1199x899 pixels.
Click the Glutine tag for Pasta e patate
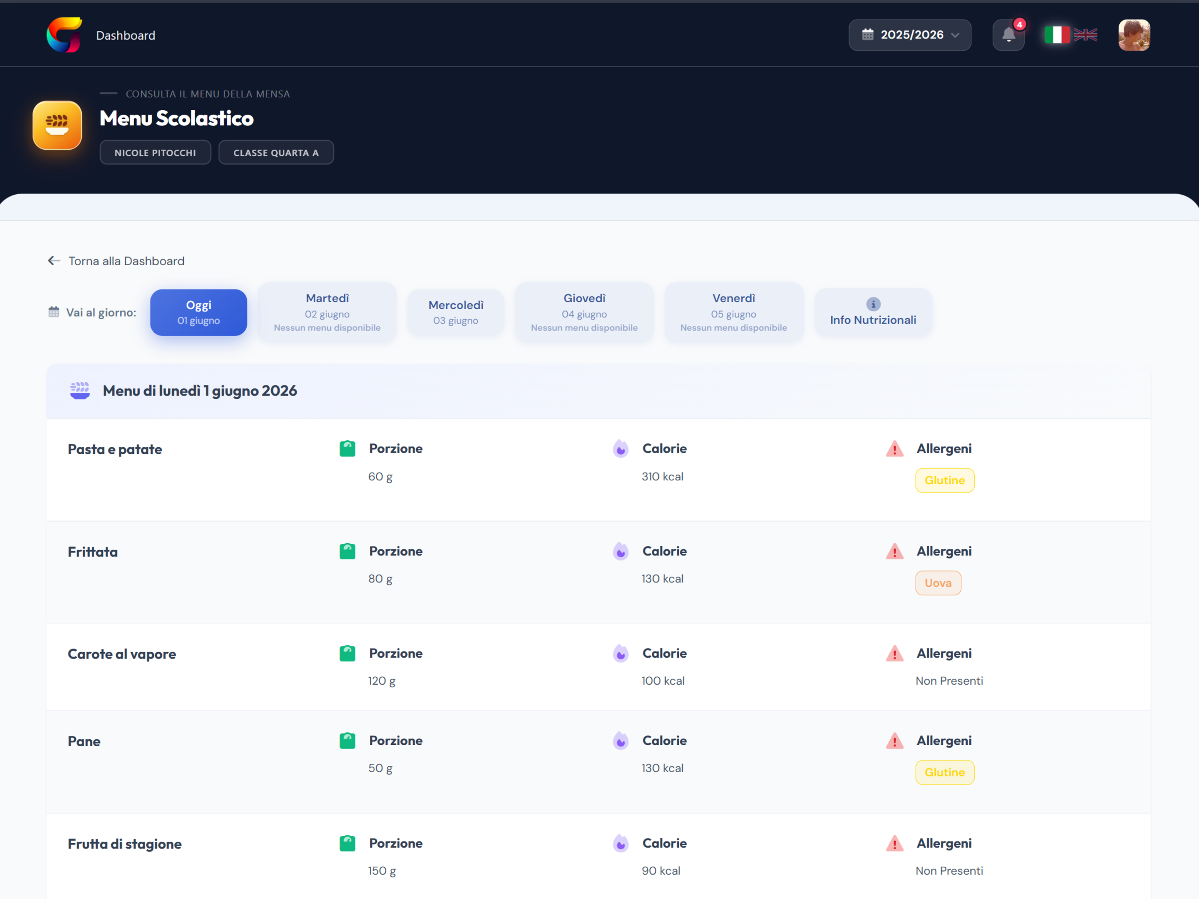click(x=944, y=480)
